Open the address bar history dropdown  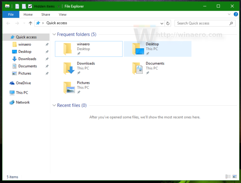click(161, 23)
